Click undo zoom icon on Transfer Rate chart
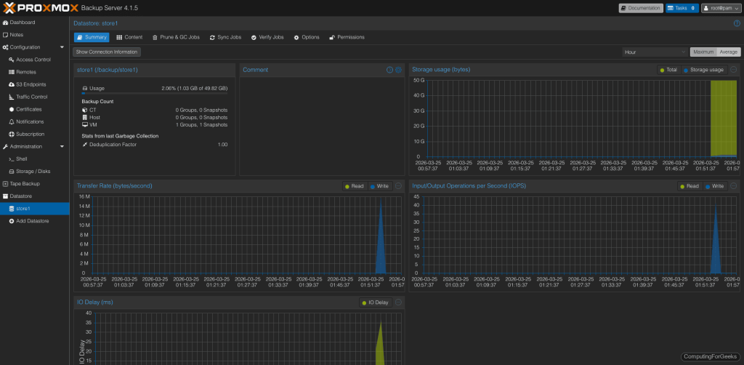The width and height of the screenshot is (744, 365). [x=399, y=186]
